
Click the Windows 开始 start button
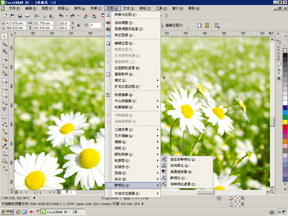[x=7, y=212]
